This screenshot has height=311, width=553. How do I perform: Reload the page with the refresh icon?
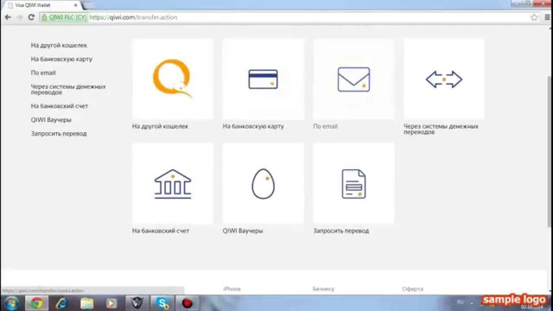pos(31,17)
